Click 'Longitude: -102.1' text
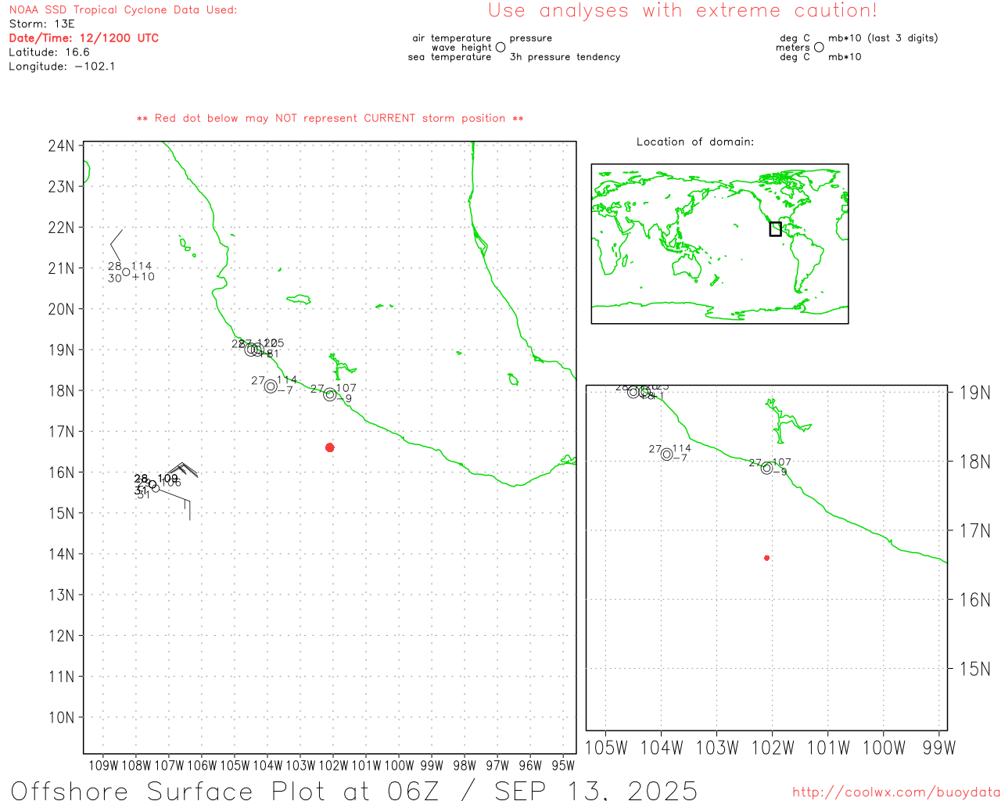 62,66
